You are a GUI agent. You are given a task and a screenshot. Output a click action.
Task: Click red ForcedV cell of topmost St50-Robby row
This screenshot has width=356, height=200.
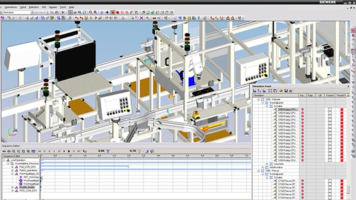click(x=342, y=110)
